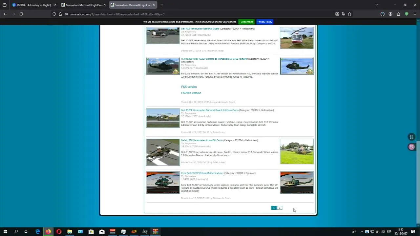Bookmark this page with the star
This screenshot has height=236, width=420.
pyautogui.click(x=349, y=14)
